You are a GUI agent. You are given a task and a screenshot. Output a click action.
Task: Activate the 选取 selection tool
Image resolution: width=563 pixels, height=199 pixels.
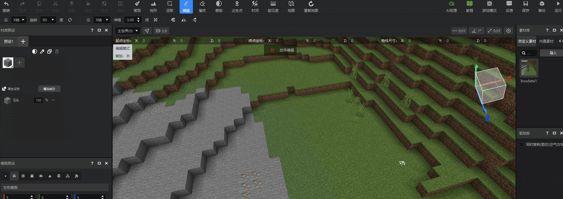click(x=170, y=7)
